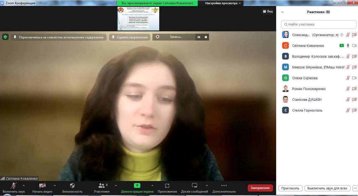The image size is (358, 196).
Task: Click the Дополнительно more options icon
Action: tap(224, 186)
